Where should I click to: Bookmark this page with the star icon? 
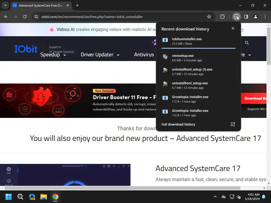pos(209,17)
